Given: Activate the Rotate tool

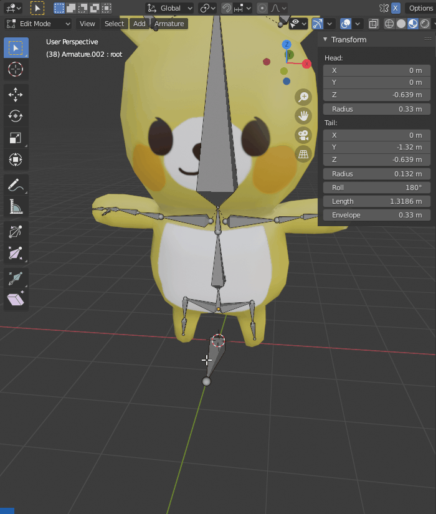Looking at the screenshot, I should pos(16,116).
